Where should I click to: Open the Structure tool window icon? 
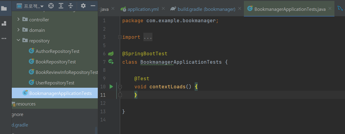tap(4, 23)
